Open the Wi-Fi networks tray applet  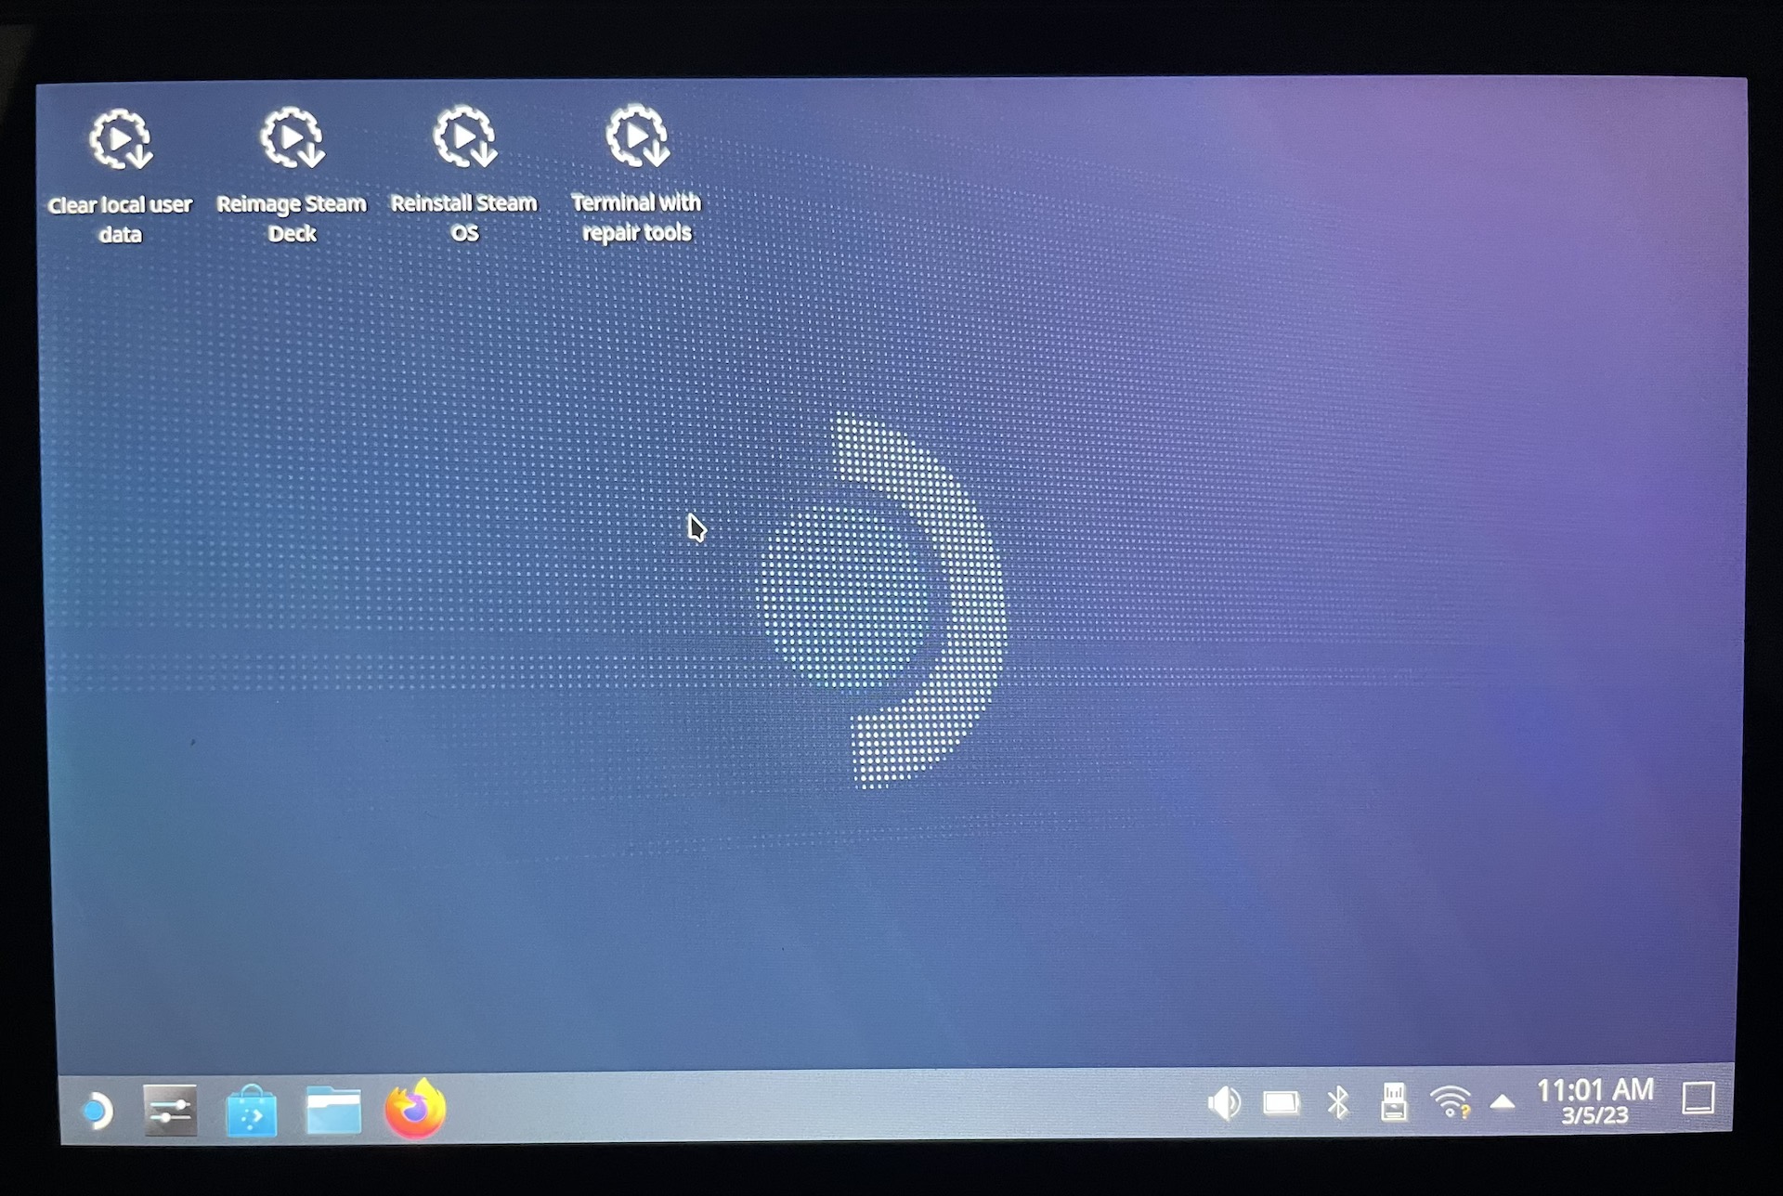pos(1450,1102)
